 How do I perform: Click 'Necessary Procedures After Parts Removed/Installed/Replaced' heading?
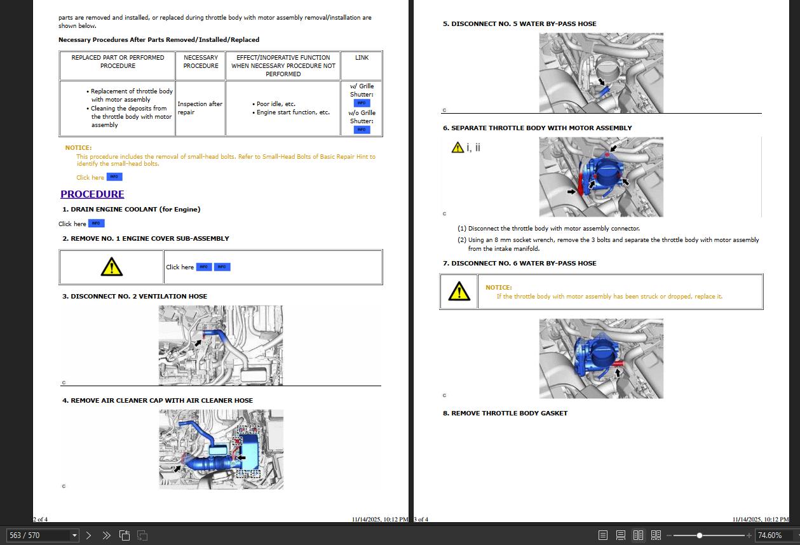click(159, 39)
